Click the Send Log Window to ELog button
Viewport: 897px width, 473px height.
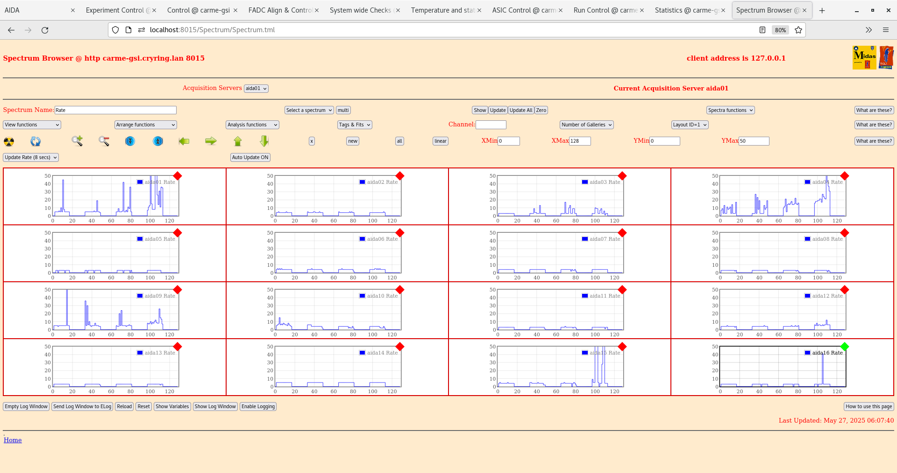[x=82, y=406]
